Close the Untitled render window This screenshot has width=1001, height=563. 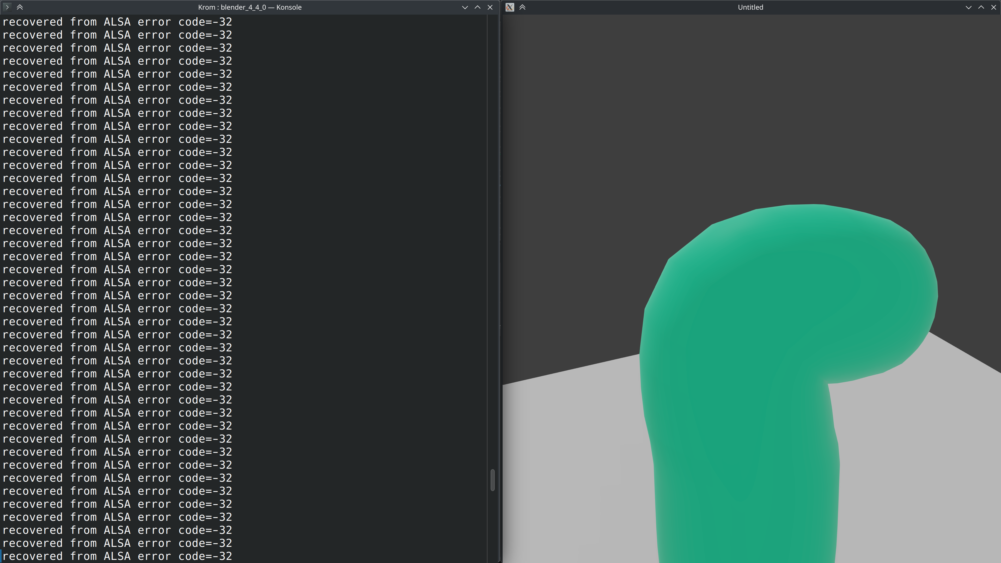point(994,7)
